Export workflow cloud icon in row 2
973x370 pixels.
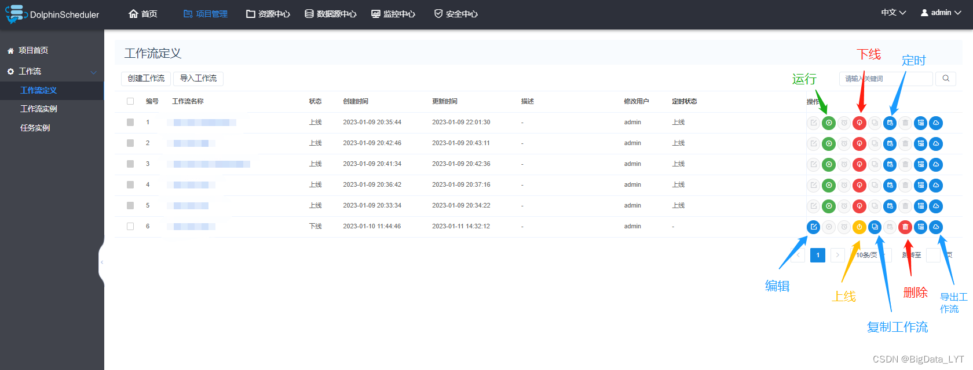pos(936,143)
